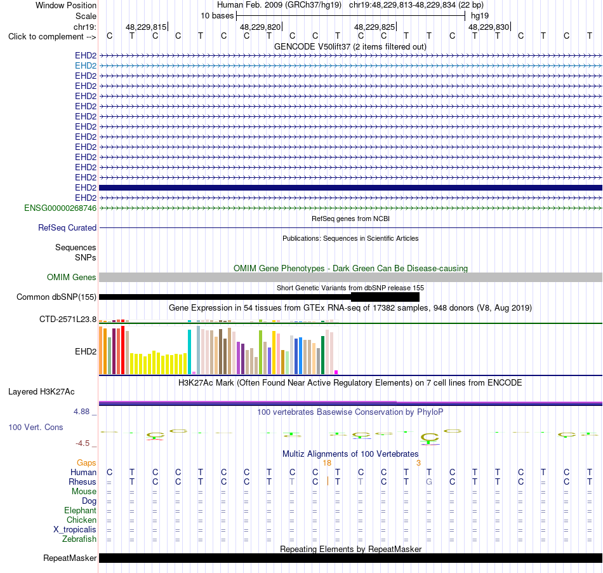Open '100 vertebrates Basewise Conservation by PhyloP' title

[x=350, y=412]
